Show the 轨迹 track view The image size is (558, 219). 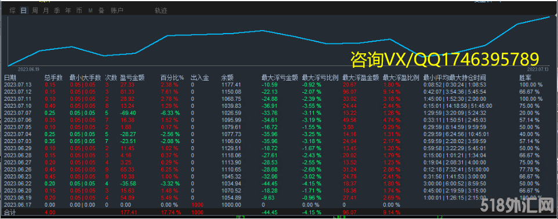pyautogui.click(x=161, y=10)
